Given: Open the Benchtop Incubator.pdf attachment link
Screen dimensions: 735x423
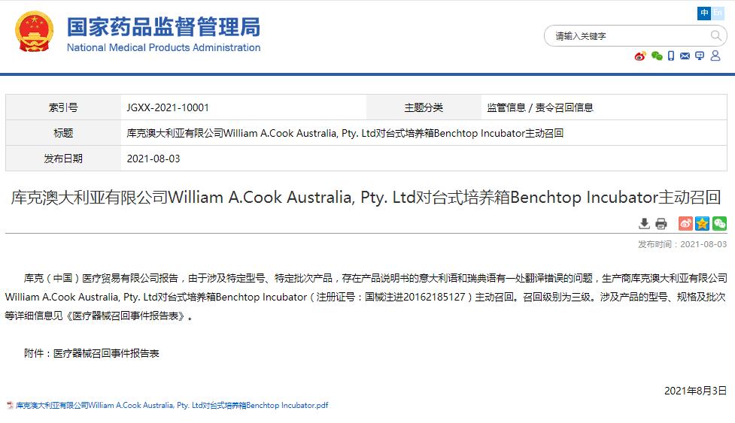Looking at the screenshot, I should pyautogui.click(x=172, y=405).
